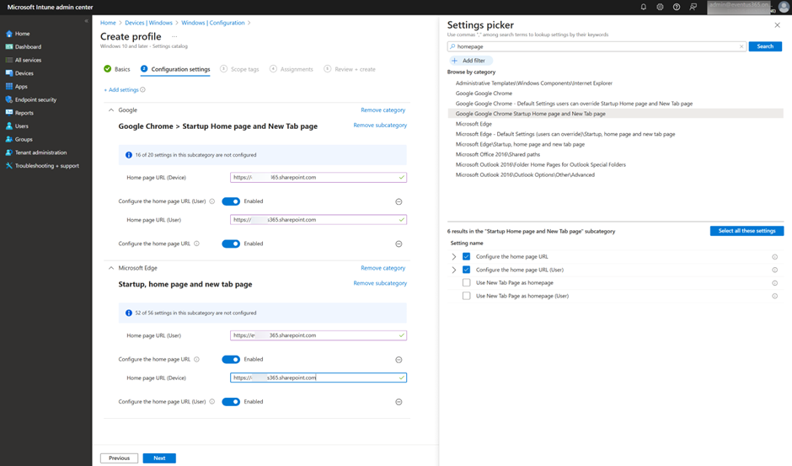This screenshot has width=792, height=466.
Task: Collapse the Google category section
Action: [x=111, y=110]
